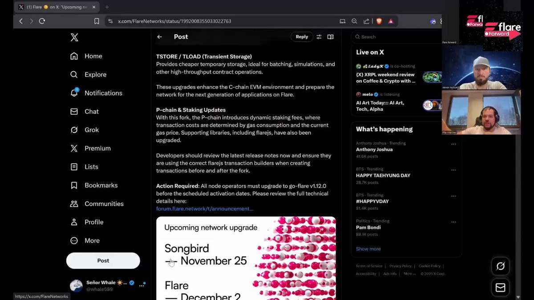The height and width of the screenshot is (300, 534).
Task: Open the floating messages envelope button
Action: 500,288
